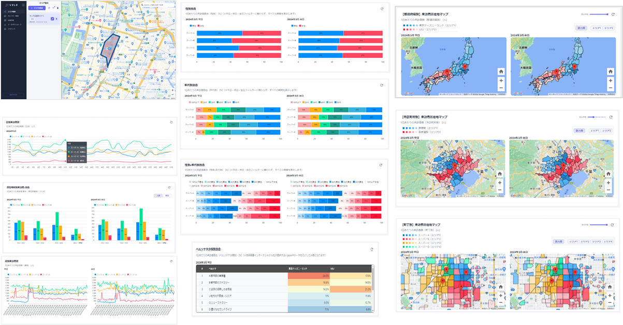Collapse the sidebar using the logo-side toggle icon
Image resolution: width=623 pixels, height=325 pixels.
pyautogui.click(x=23, y=4)
